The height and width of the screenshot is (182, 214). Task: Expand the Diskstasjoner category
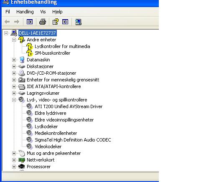click(x=14, y=66)
